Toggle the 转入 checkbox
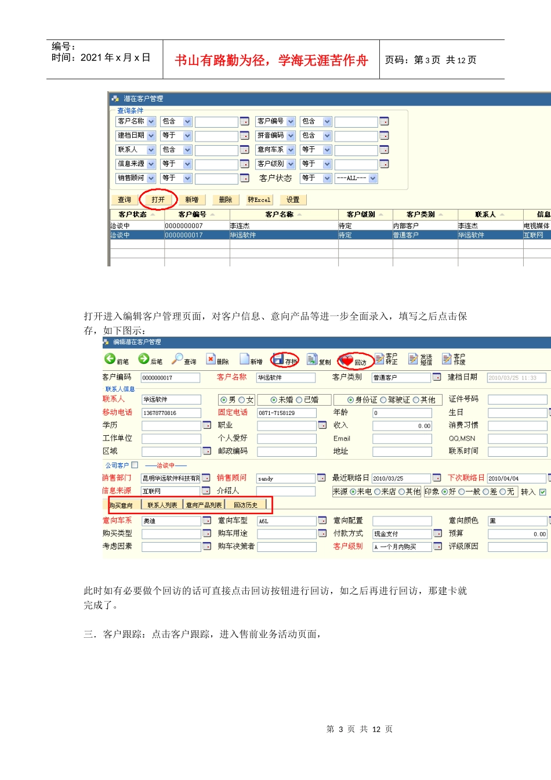551x780 pixels. (x=543, y=492)
